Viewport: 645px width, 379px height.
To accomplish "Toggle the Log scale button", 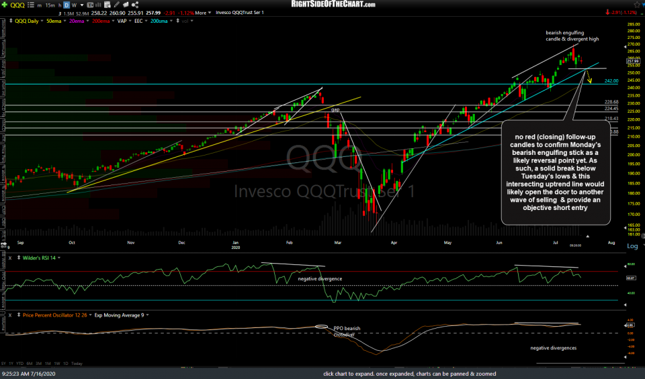I will tap(632, 246).
